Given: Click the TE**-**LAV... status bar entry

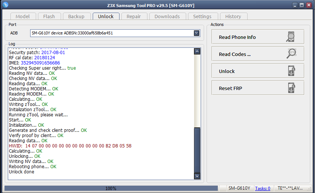Looking at the screenshot, I should point(290,188).
